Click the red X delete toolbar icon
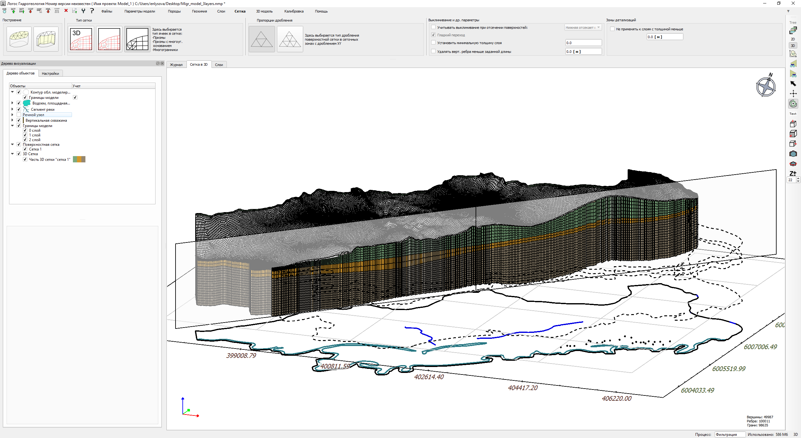Viewport: 801px width, 438px height. [x=66, y=11]
